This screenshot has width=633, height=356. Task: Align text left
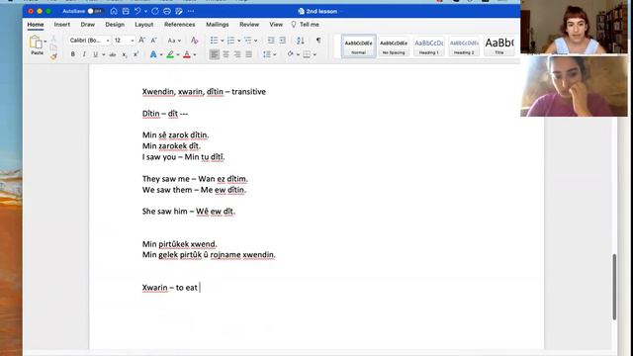215,54
